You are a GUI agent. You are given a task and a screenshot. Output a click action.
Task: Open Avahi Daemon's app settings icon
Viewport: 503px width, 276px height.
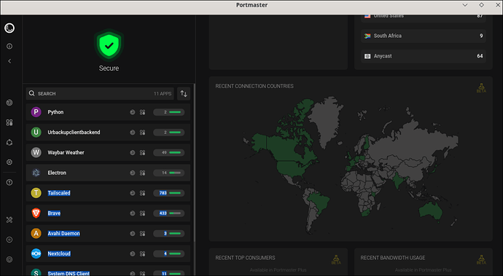tap(142, 233)
